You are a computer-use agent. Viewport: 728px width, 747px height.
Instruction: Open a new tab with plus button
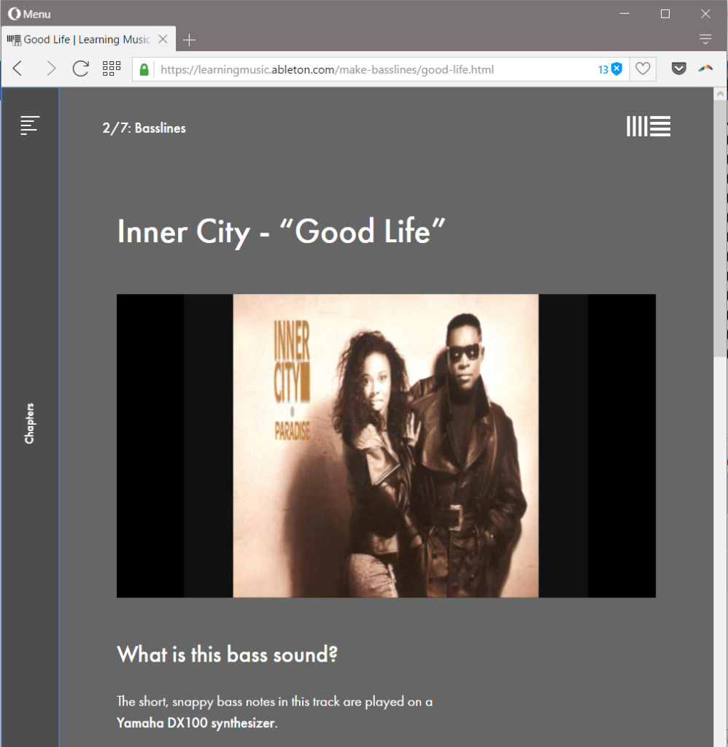(189, 40)
